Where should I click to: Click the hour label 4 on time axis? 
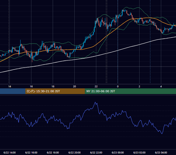pos(161,87)
